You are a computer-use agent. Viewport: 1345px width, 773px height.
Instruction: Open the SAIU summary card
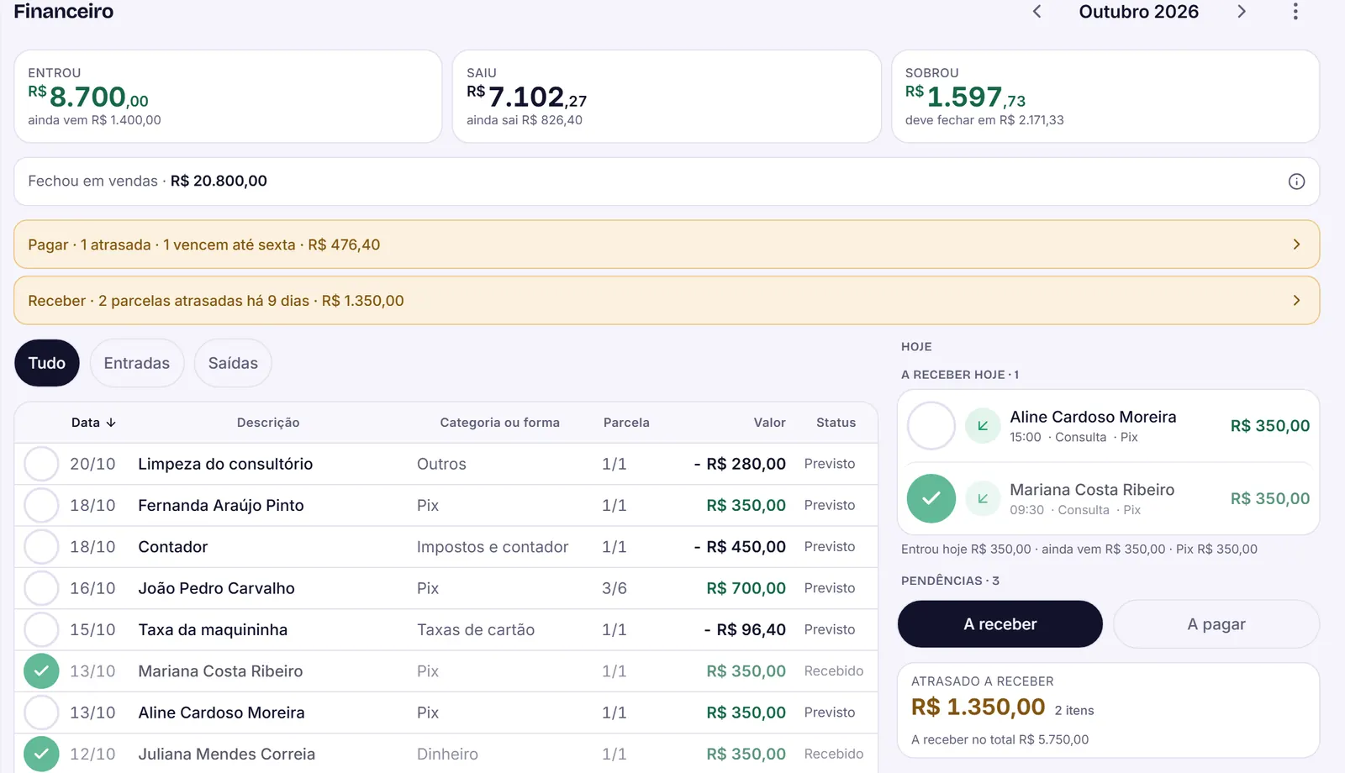point(667,97)
